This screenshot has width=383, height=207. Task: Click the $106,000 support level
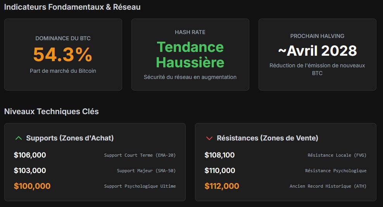[x=30, y=155]
